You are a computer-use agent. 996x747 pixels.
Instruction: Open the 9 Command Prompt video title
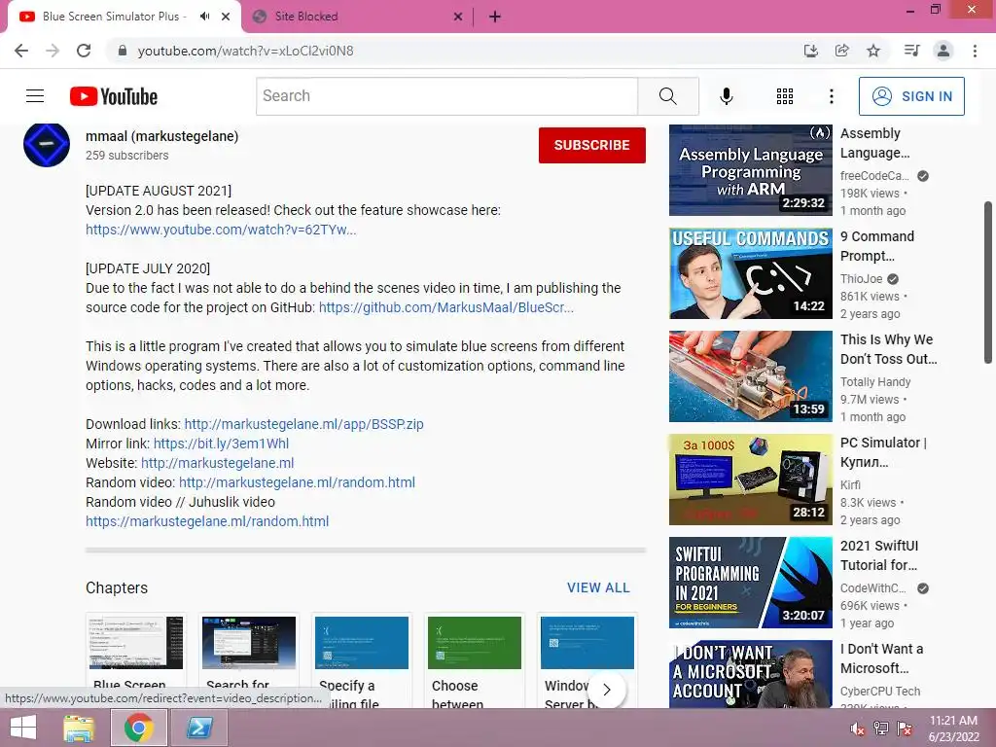[x=877, y=246]
